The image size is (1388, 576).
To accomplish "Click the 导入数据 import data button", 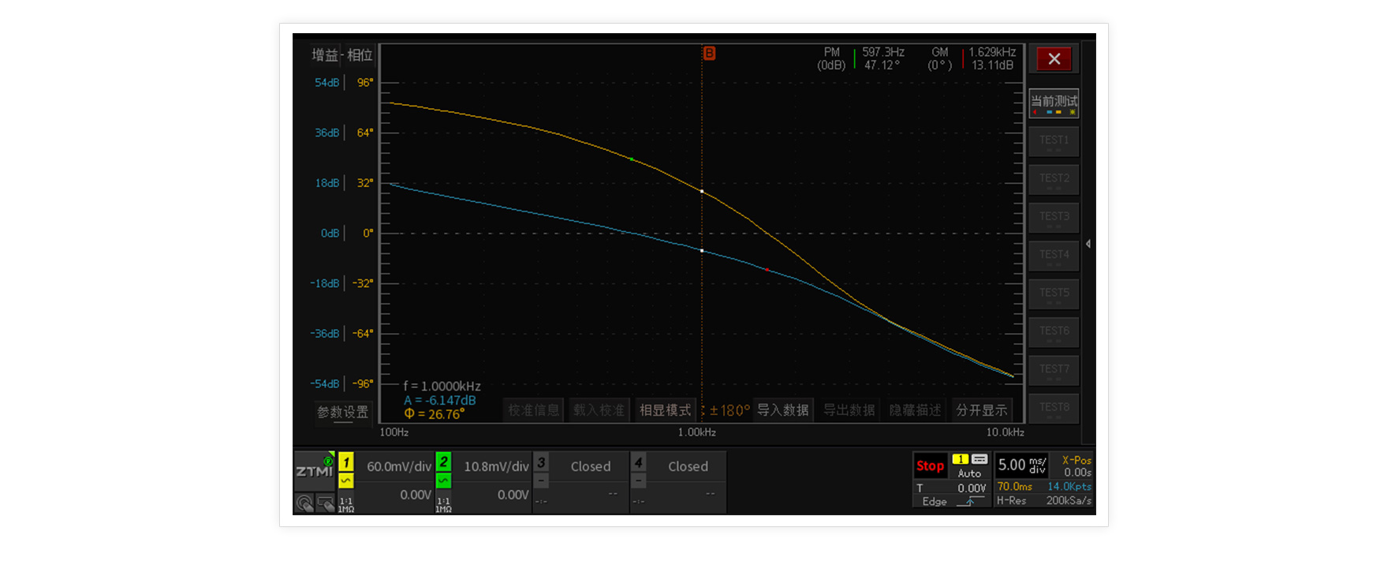I will [x=782, y=410].
